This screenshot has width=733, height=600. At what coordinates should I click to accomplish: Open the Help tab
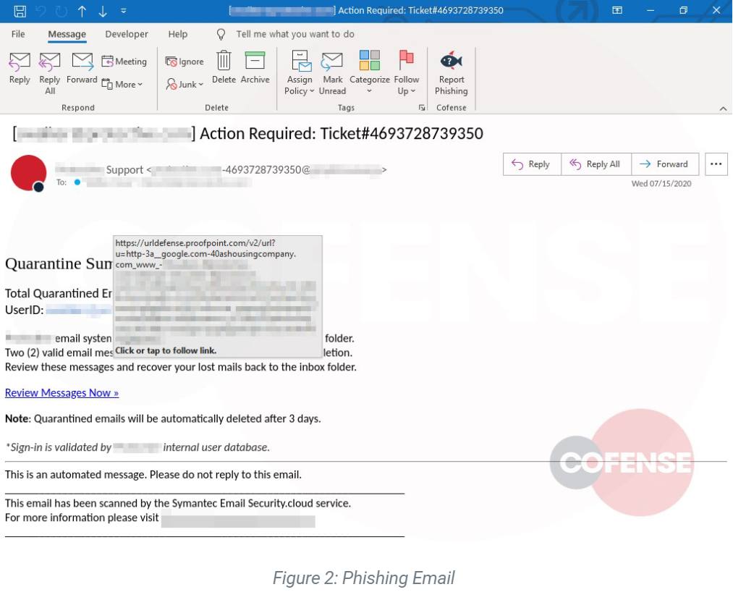(x=177, y=34)
